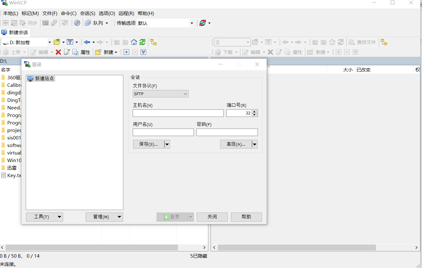Click the open in PuTTY icon
This screenshot has width=422, height=268.
coord(54,23)
